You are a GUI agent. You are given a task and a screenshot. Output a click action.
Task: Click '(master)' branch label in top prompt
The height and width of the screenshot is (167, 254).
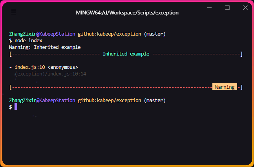click(x=155, y=34)
